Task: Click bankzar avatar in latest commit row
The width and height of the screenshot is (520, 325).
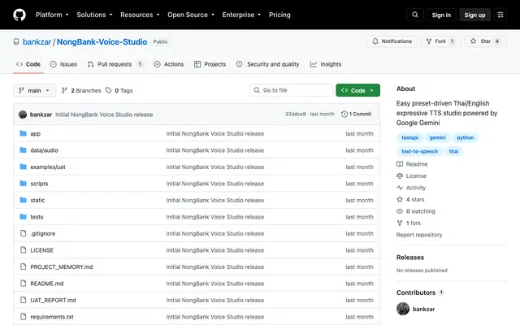Action: pyautogui.click(x=23, y=115)
